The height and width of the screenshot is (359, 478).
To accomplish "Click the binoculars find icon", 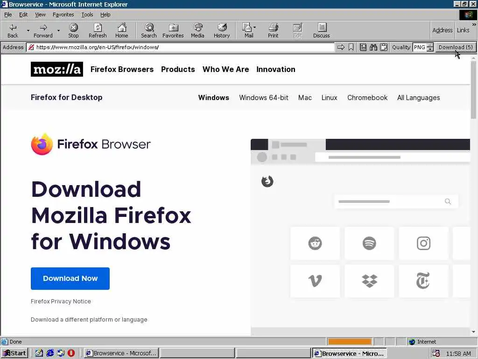I will pyautogui.click(x=373, y=47).
